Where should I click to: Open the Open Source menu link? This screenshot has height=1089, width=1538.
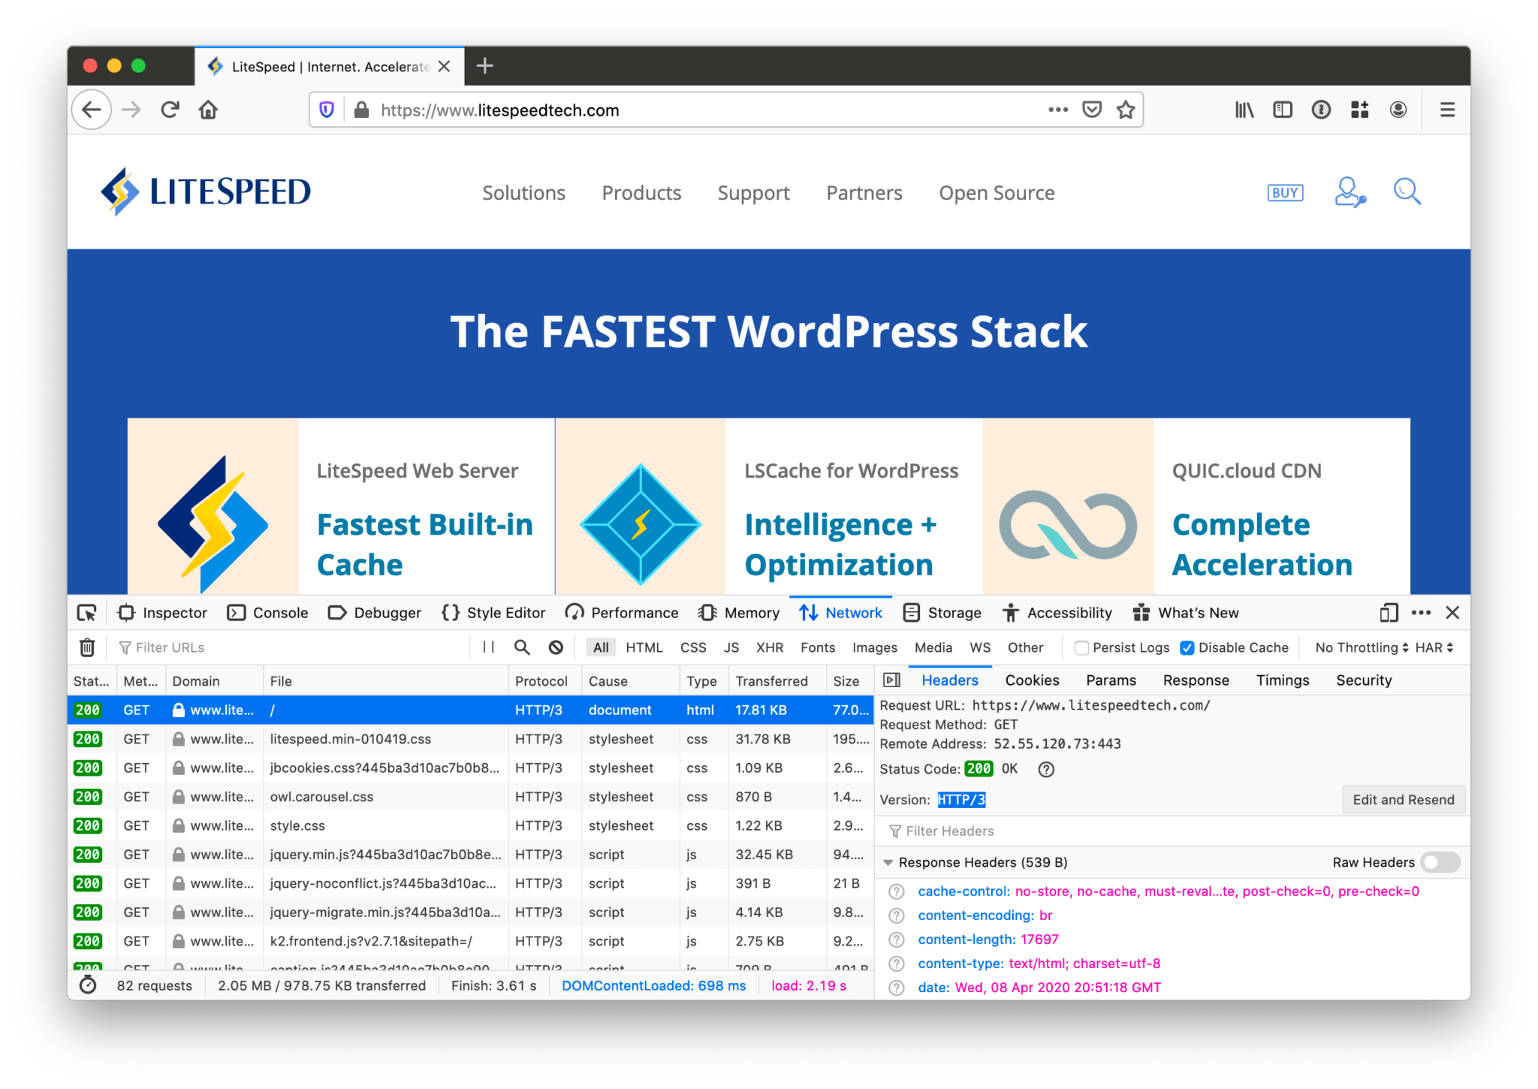[997, 192]
